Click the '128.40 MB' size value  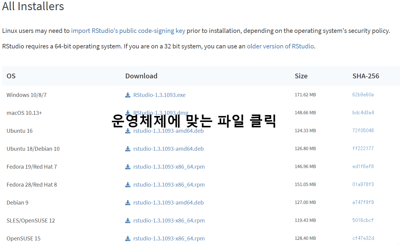pyautogui.click(x=305, y=238)
